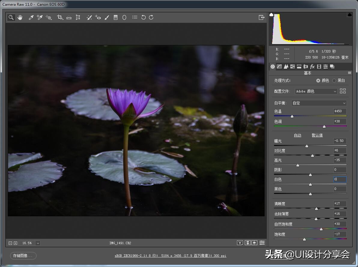Switch to the Tone Curve panel tab
Viewport: 358px width, 267px height.
(279, 67)
